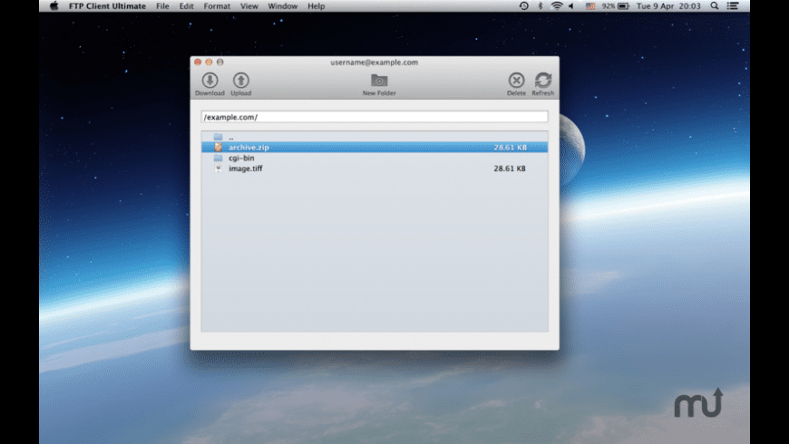Open the FTP Client Ultimate app menu
Viewport: 789px width, 444px height.
click(x=107, y=6)
